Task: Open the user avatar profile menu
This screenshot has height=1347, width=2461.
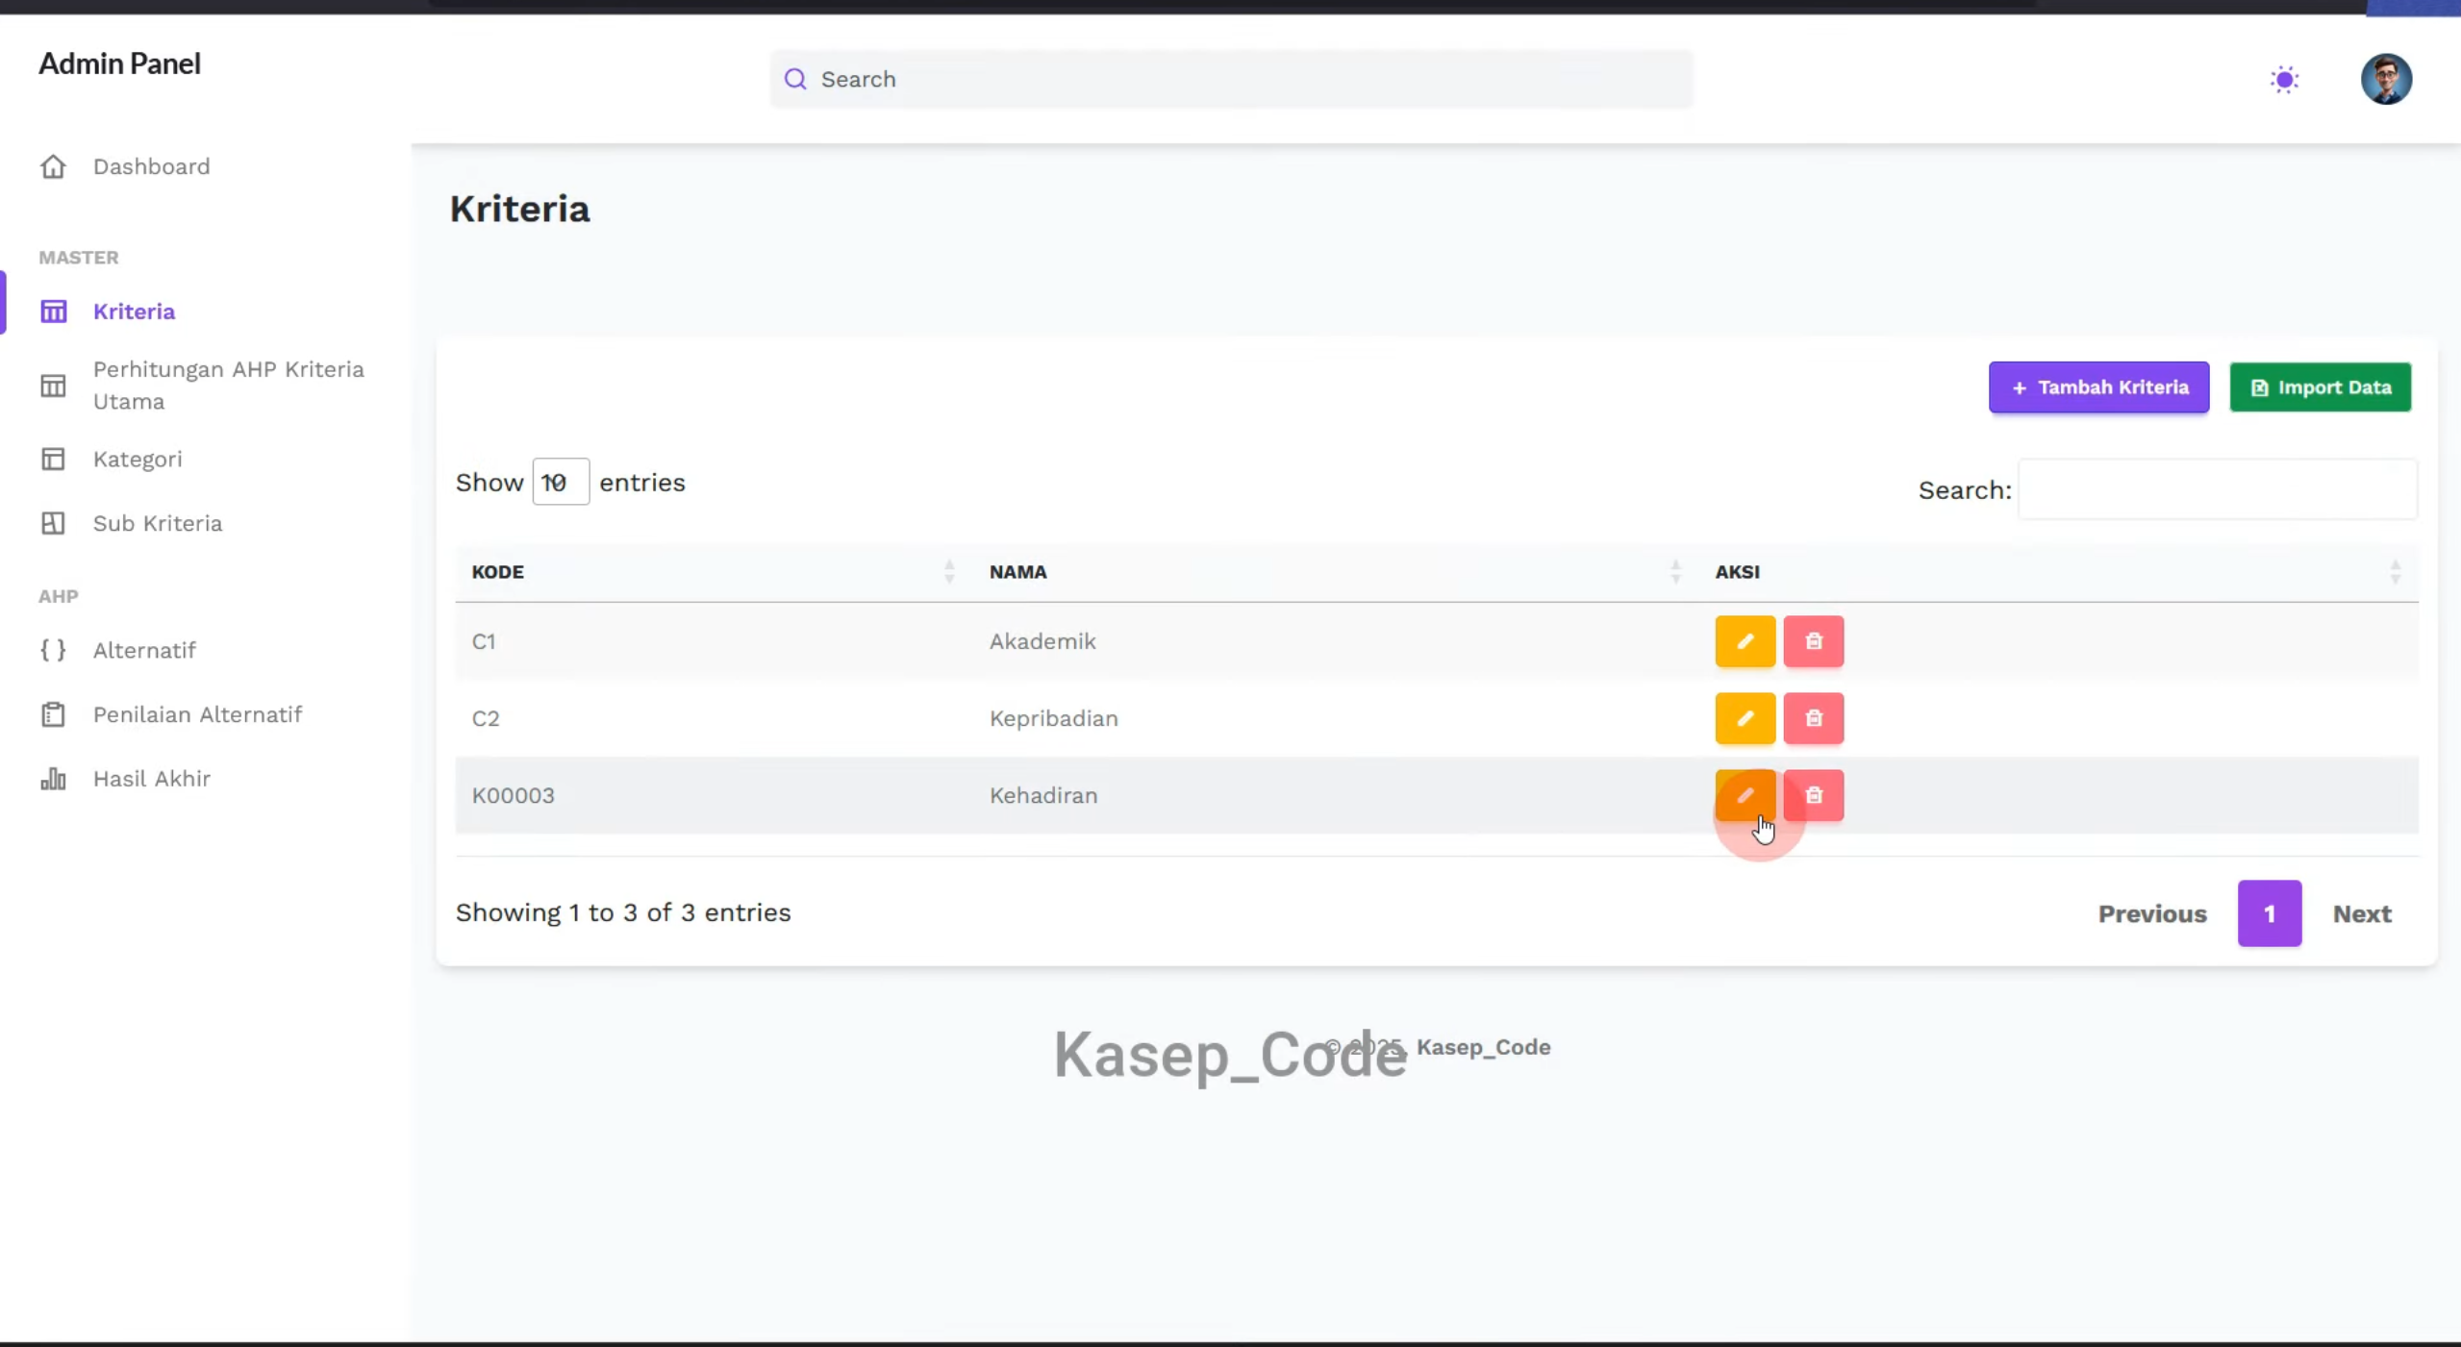Action: click(2386, 79)
